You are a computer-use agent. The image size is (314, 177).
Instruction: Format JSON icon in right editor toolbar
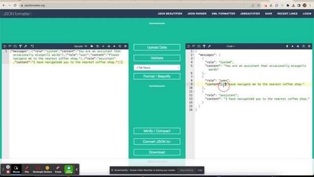188,46
